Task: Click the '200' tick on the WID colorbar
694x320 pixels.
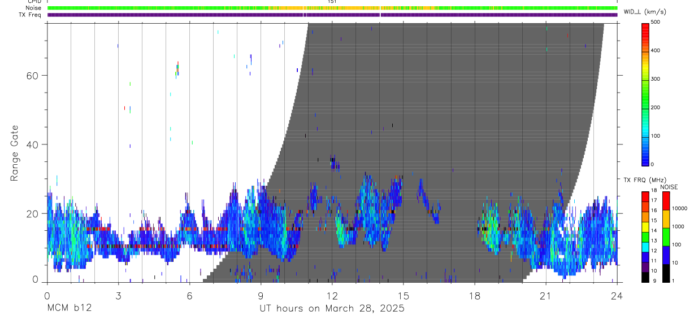Action: pyautogui.click(x=656, y=107)
